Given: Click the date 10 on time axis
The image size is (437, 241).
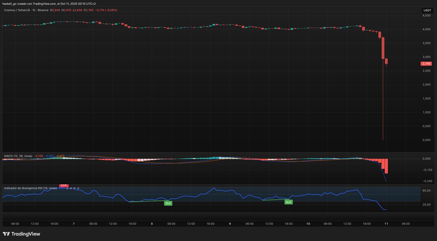Looking at the screenshot, I should pyautogui.click(x=308, y=224).
